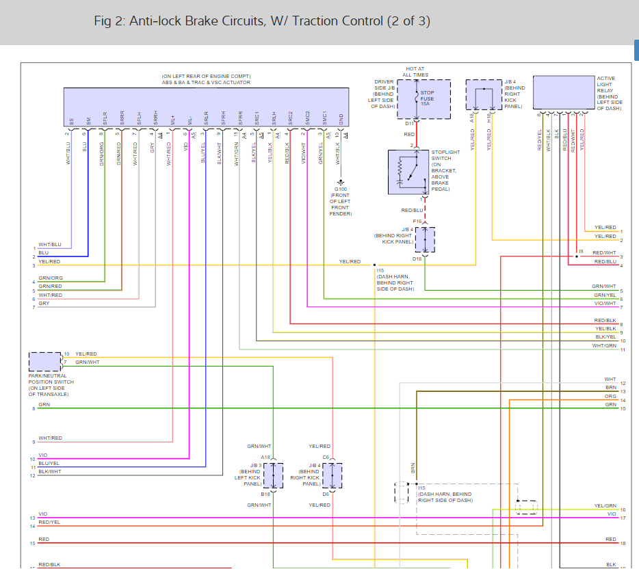Select the Park/Neutral Position Switch box
This screenshot has height=582, width=639.
(45, 362)
